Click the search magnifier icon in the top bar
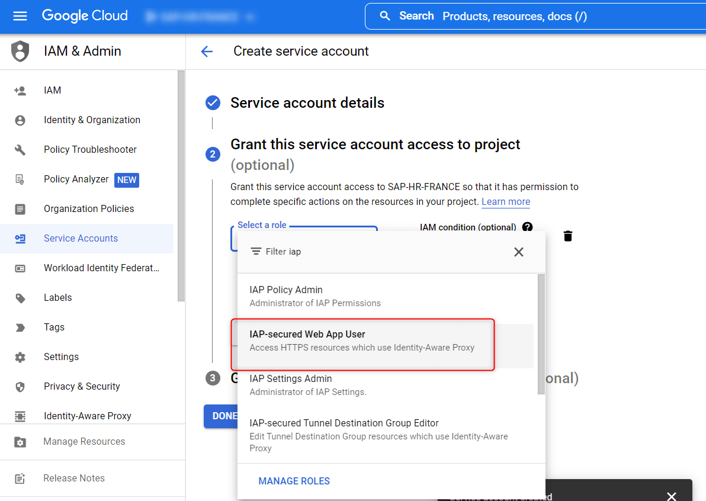Image resolution: width=706 pixels, height=501 pixels. [x=386, y=16]
